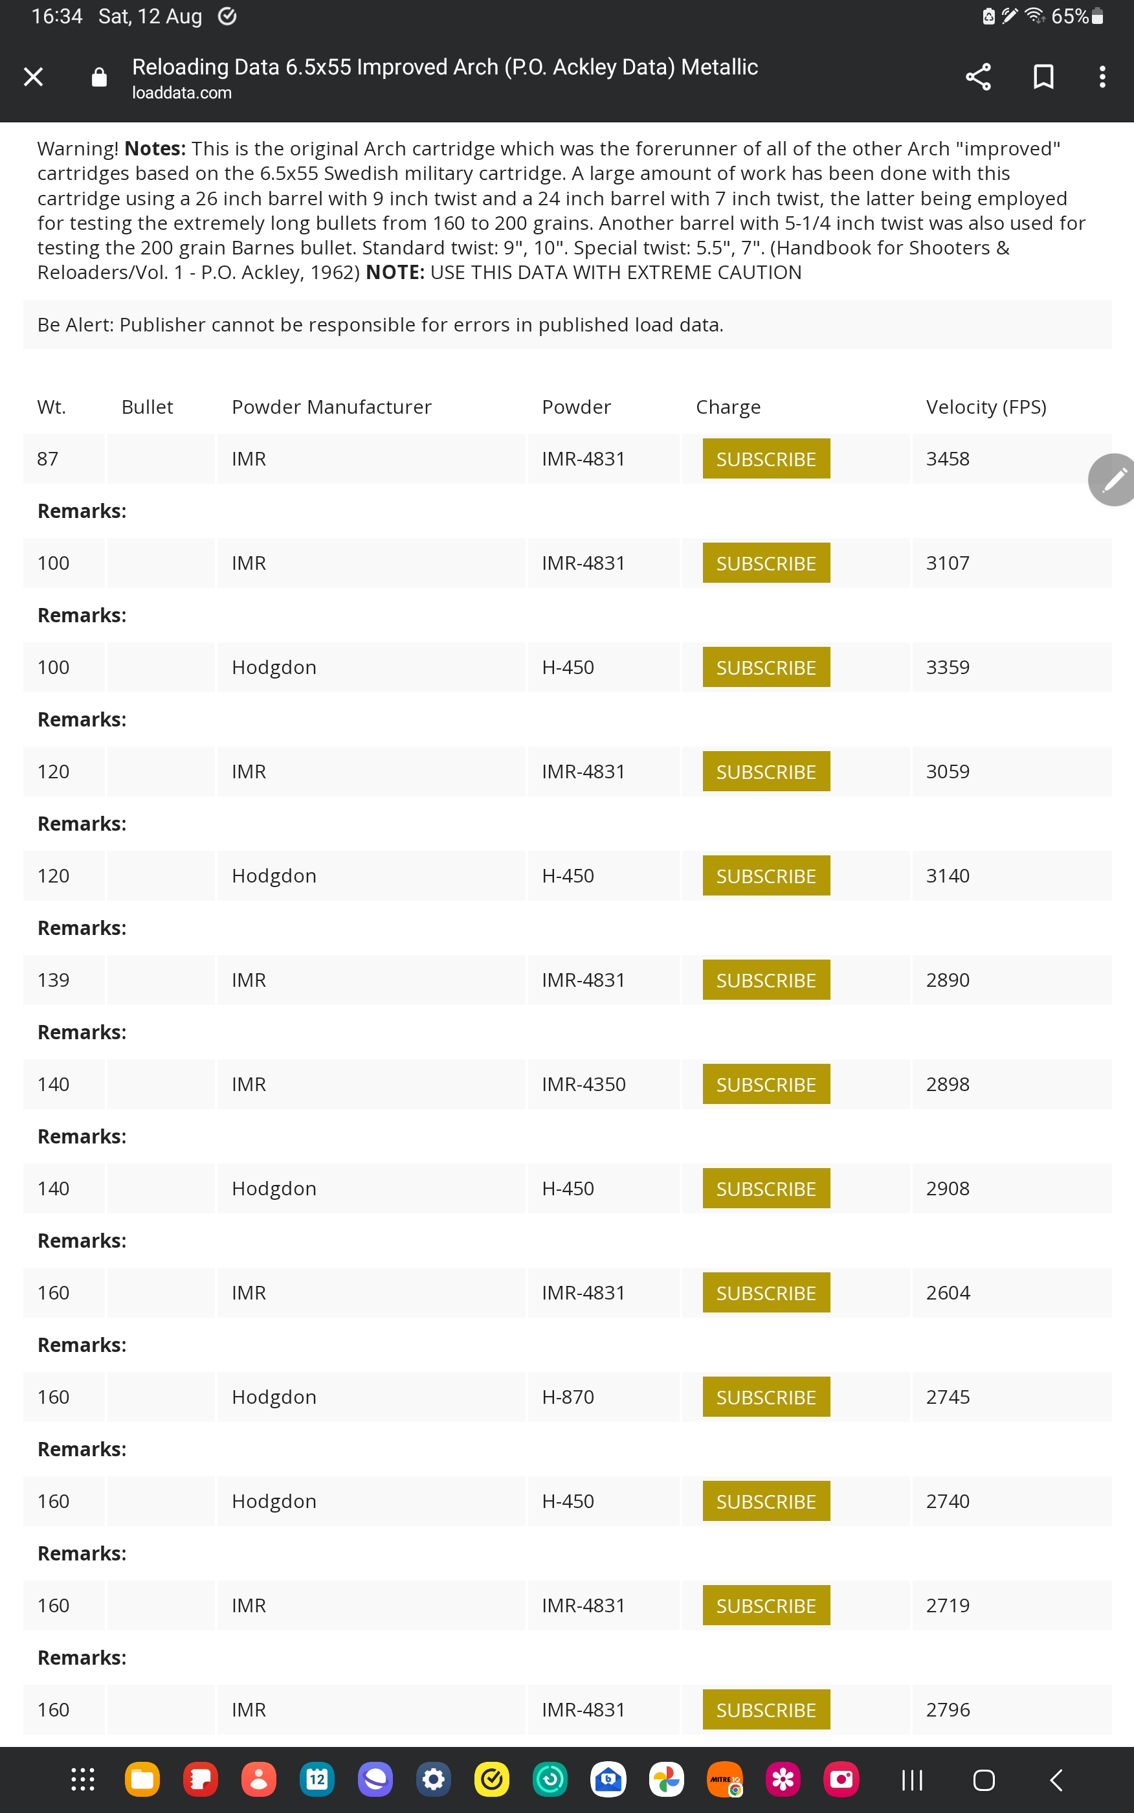Open the app drawer grid icon
Screen dimensions: 1134x1813
coord(82,1779)
